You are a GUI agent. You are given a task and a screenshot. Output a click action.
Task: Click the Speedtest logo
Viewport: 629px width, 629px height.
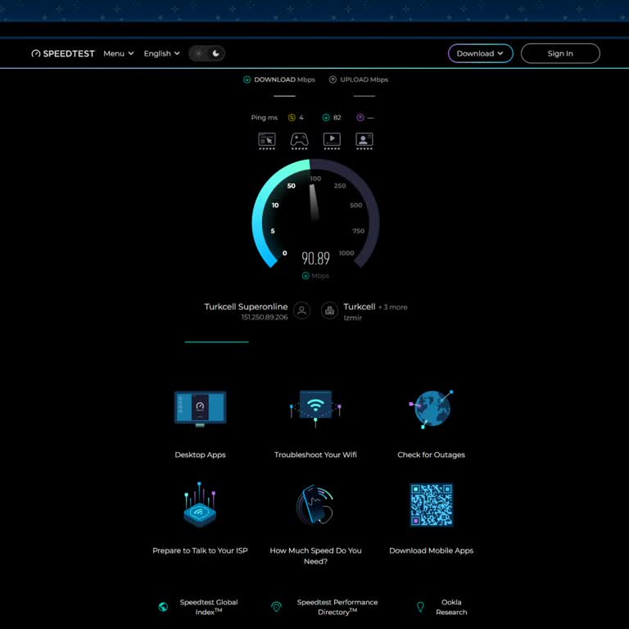pos(63,53)
